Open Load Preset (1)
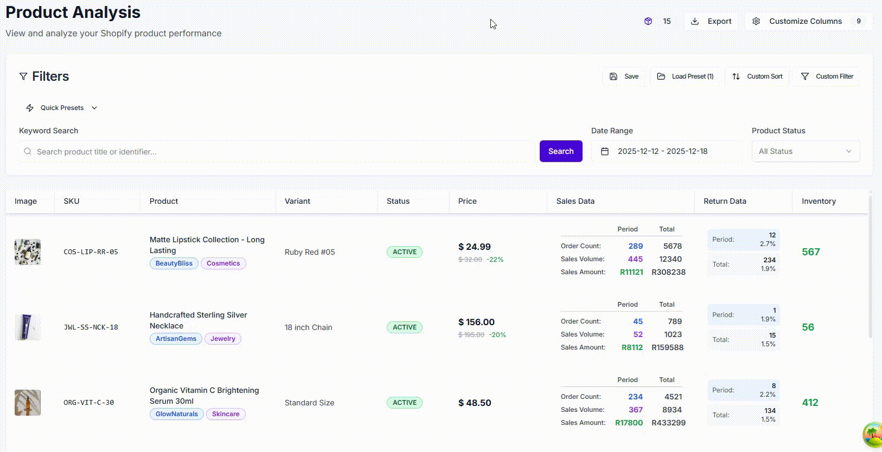Viewport: 882px width, 452px height. pyautogui.click(x=686, y=76)
